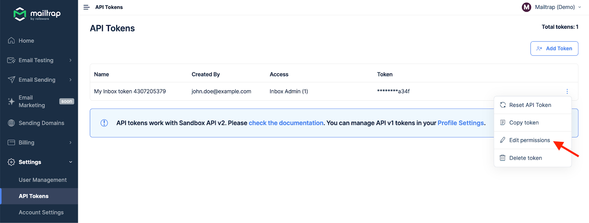Click the Created By column header
This screenshot has width=589, height=223.
pos(206,74)
